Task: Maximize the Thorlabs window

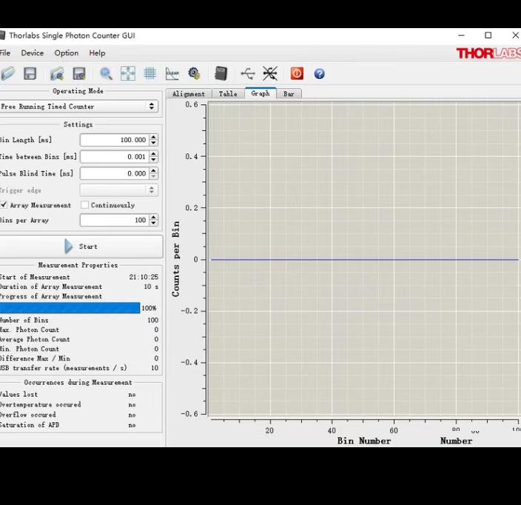Action: (488, 36)
